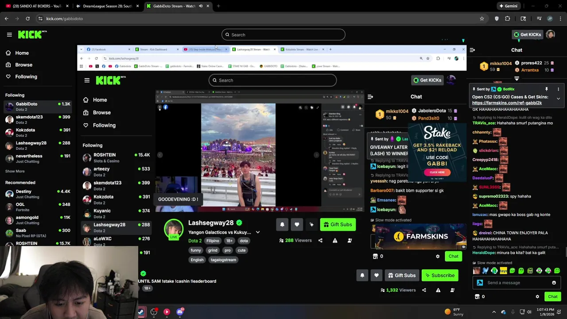Open nevertheless channel in Following list
Viewport: 567px width, 319px height.
[38, 158]
